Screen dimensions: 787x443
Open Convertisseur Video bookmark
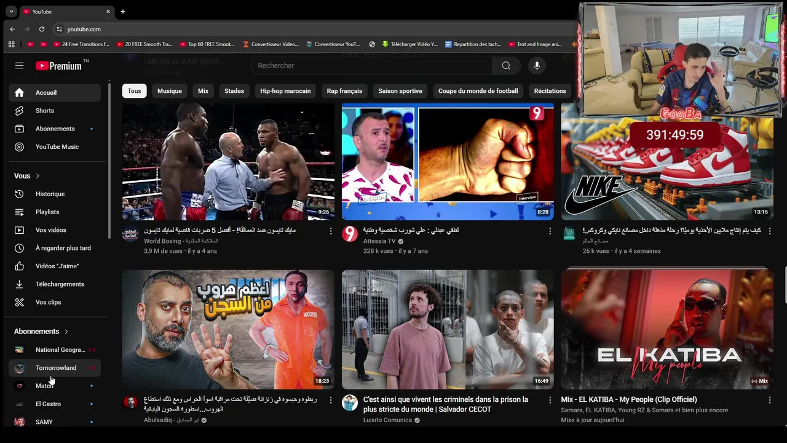click(x=271, y=44)
